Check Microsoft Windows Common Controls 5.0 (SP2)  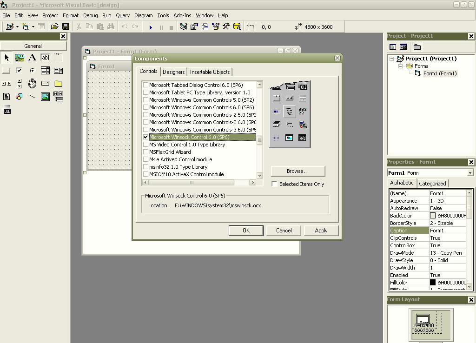[x=145, y=100]
